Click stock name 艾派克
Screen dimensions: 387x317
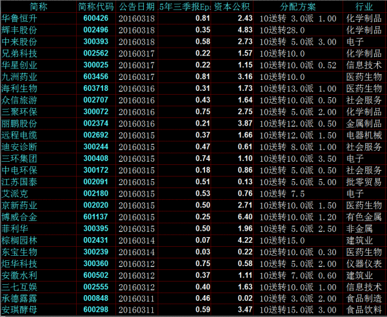tap(15, 193)
